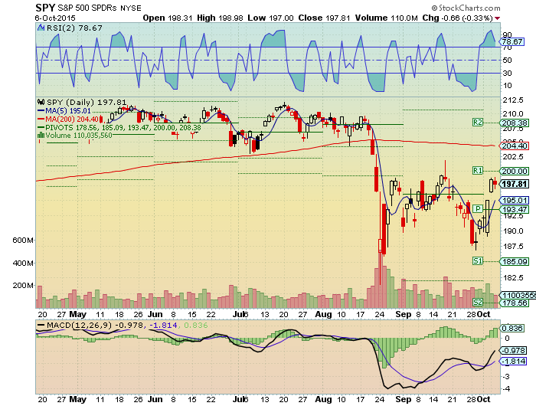Click the 400M volume axis label
536x406 pixels.
click(22, 263)
